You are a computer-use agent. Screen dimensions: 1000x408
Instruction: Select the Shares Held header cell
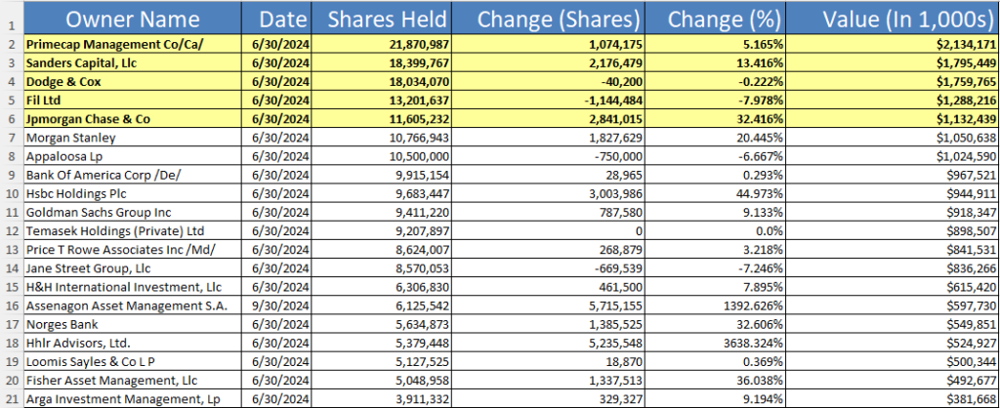[x=387, y=19]
